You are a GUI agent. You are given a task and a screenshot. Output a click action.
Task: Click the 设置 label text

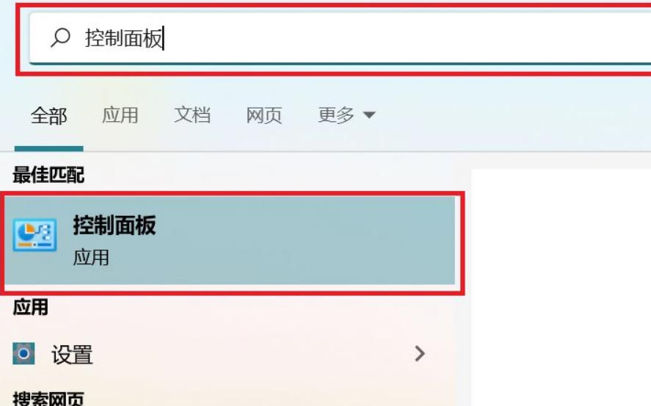72,355
